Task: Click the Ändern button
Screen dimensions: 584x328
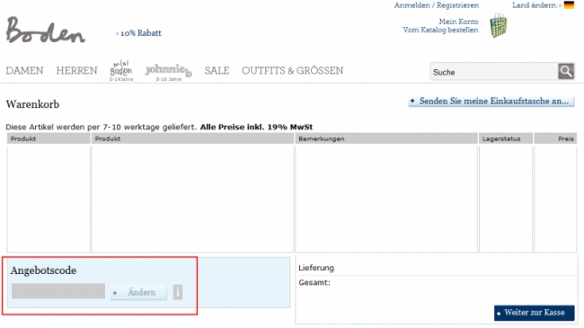Action: click(138, 293)
